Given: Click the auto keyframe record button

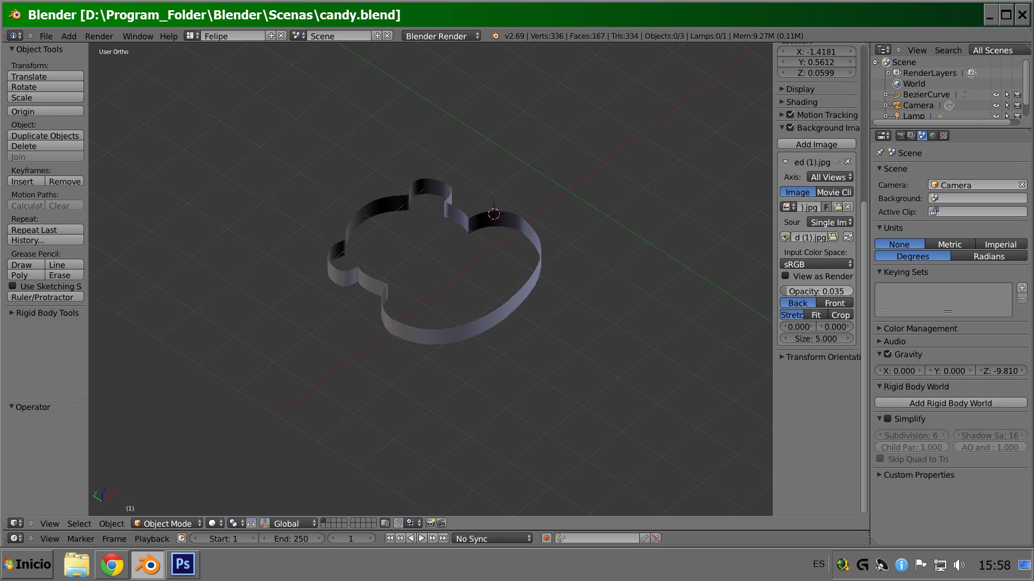Looking at the screenshot, I should click(x=546, y=538).
